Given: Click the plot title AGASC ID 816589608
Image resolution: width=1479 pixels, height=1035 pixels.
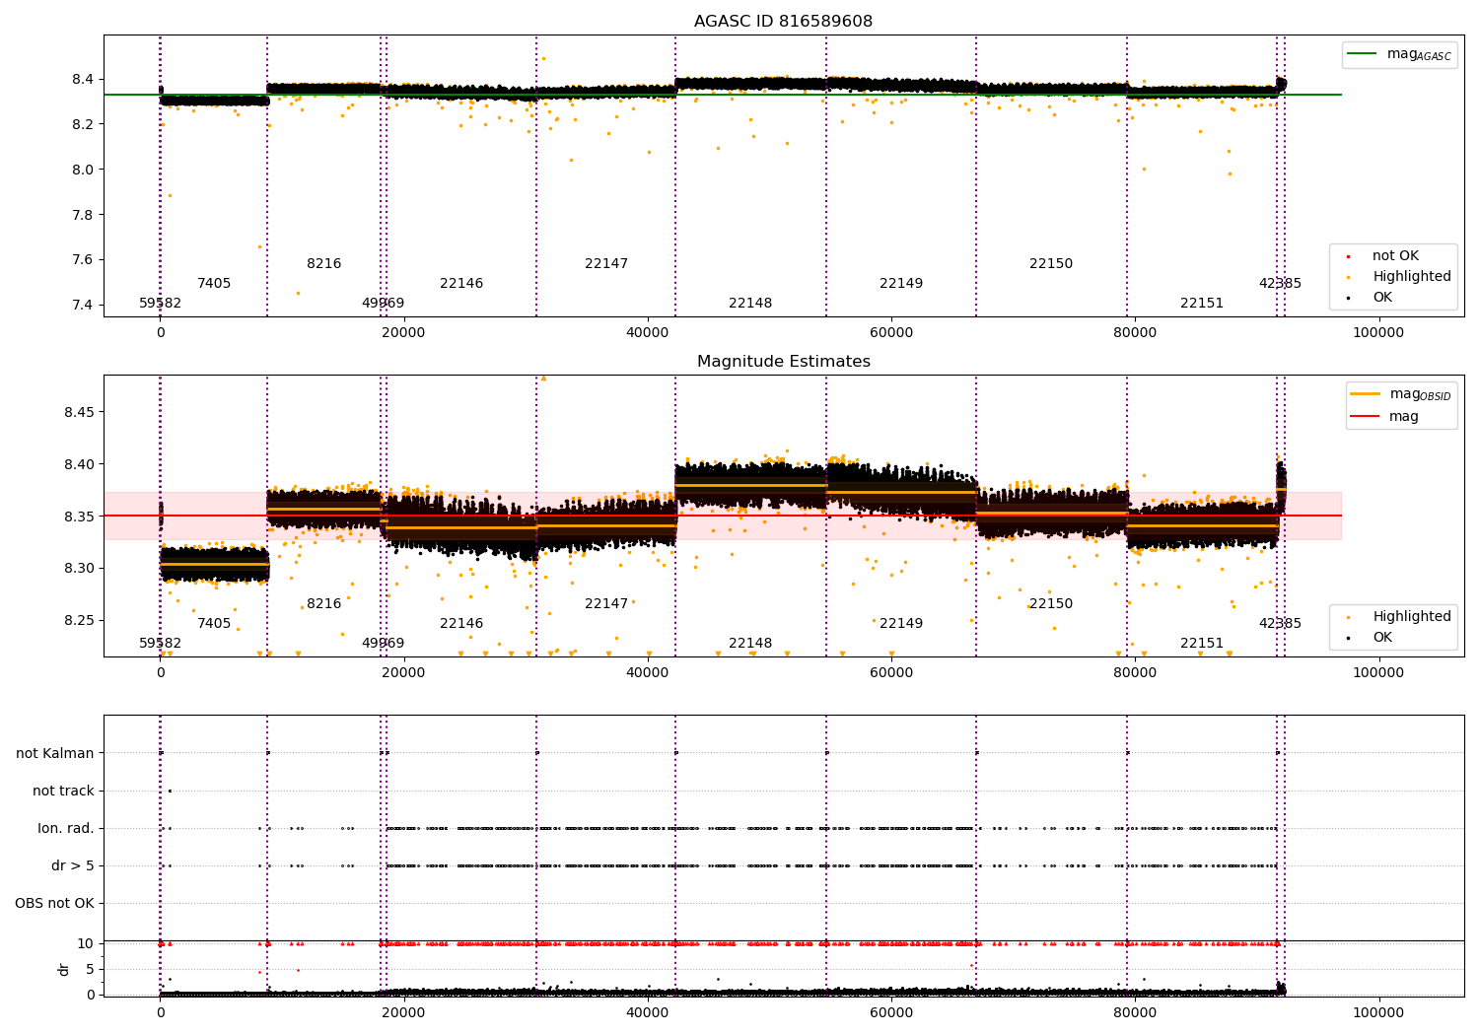Looking at the screenshot, I should pos(783,22).
